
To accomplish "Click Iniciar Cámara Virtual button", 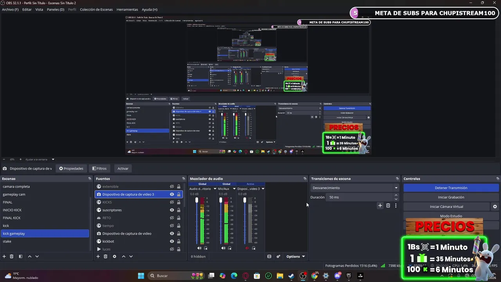I will tap(446, 207).
